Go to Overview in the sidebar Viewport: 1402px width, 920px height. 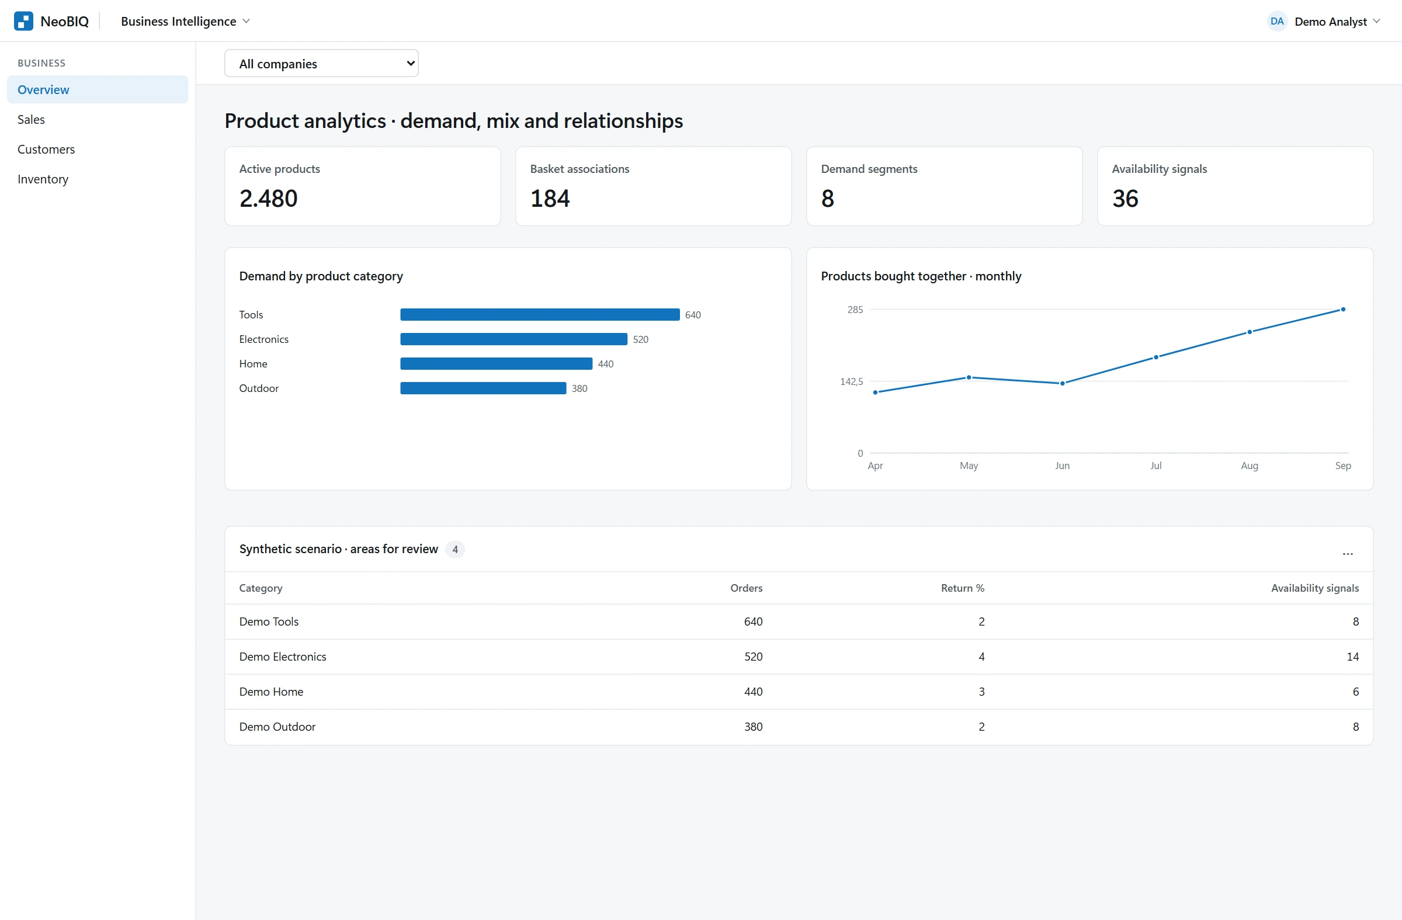click(98, 89)
